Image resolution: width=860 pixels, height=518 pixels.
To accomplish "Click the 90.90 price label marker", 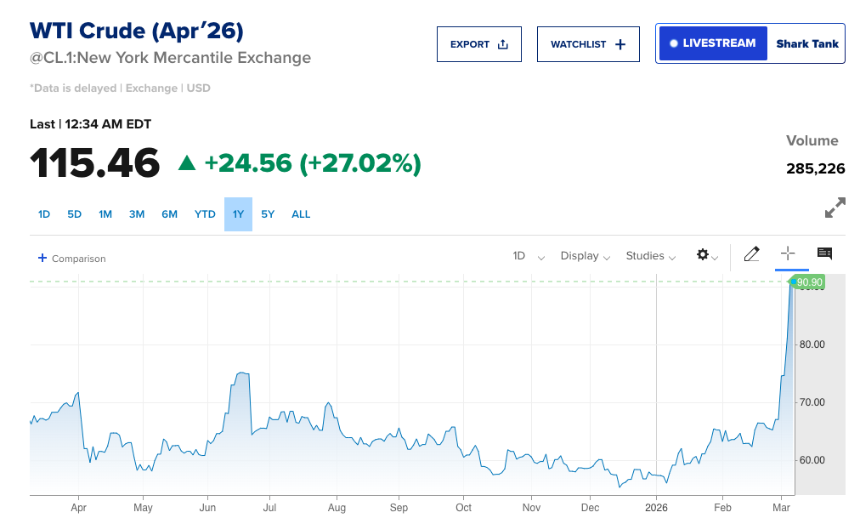I will tap(808, 282).
